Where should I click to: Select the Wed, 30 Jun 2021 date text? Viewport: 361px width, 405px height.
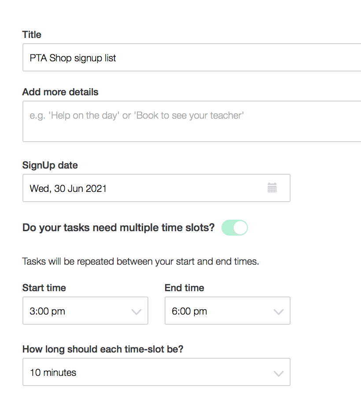(68, 188)
